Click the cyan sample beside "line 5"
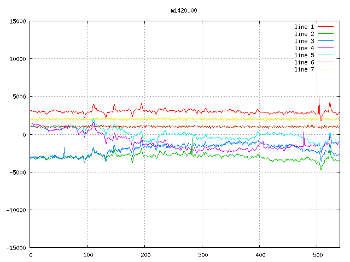 (x=325, y=55)
